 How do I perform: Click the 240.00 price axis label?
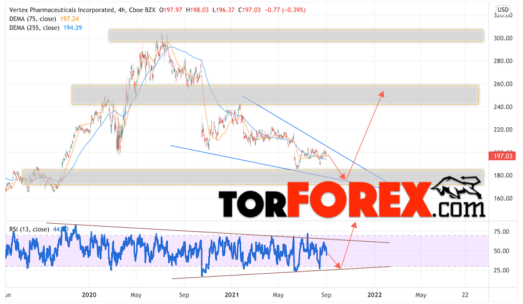[x=503, y=107]
